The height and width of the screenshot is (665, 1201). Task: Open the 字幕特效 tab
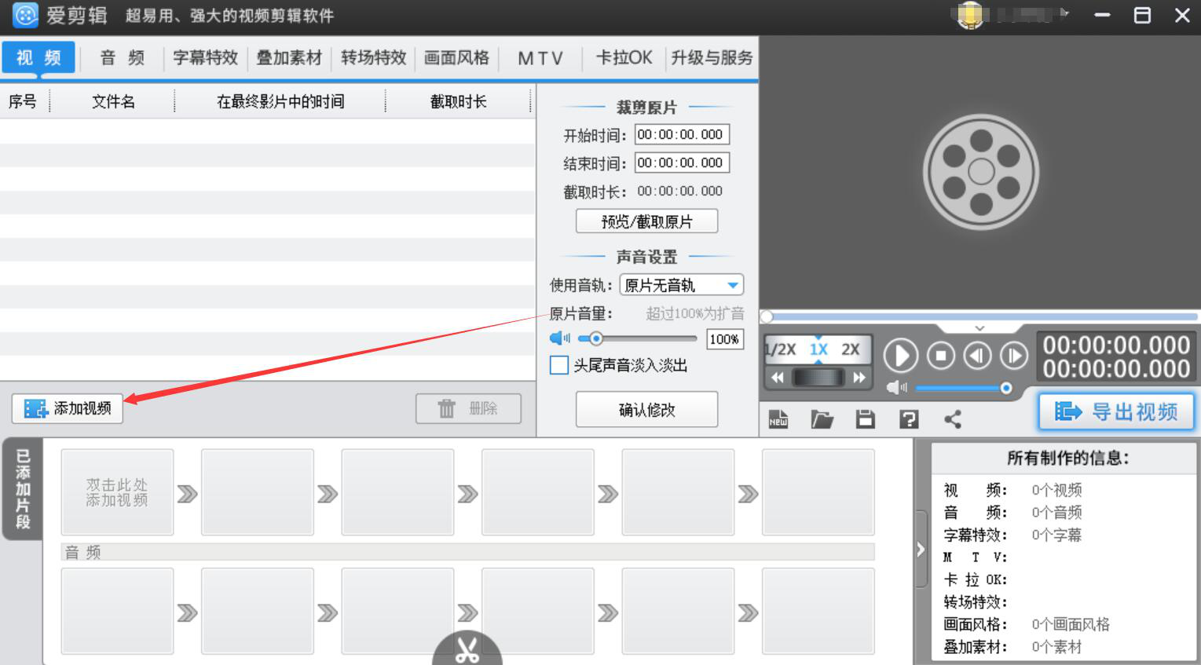[x=205, y=57]
